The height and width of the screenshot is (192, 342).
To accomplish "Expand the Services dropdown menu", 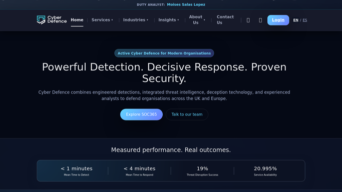I will [102, 20].
